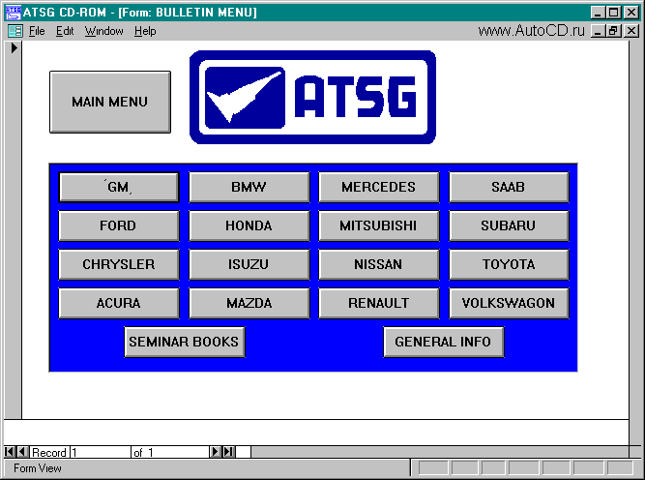The height and width of the screenshot is (480, 645).
Task: Open RENAULT bulletins
Action: [379, 304]
